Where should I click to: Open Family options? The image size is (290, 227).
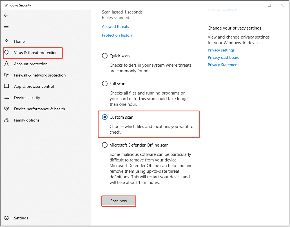pyautogui.click(x=26, y=120)
